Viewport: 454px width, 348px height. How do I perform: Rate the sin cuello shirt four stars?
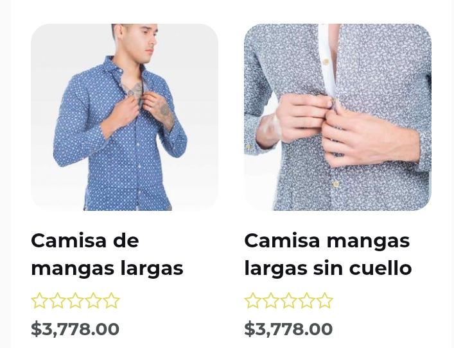pyautogui.click(x=306, y=301)
